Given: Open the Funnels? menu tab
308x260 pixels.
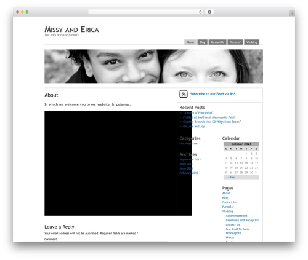Looking at the screenshot, I should coord(235,42).
